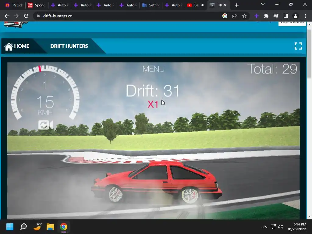
Task: Switch to the Spong TV Guide tab
Action: [37, 5]
